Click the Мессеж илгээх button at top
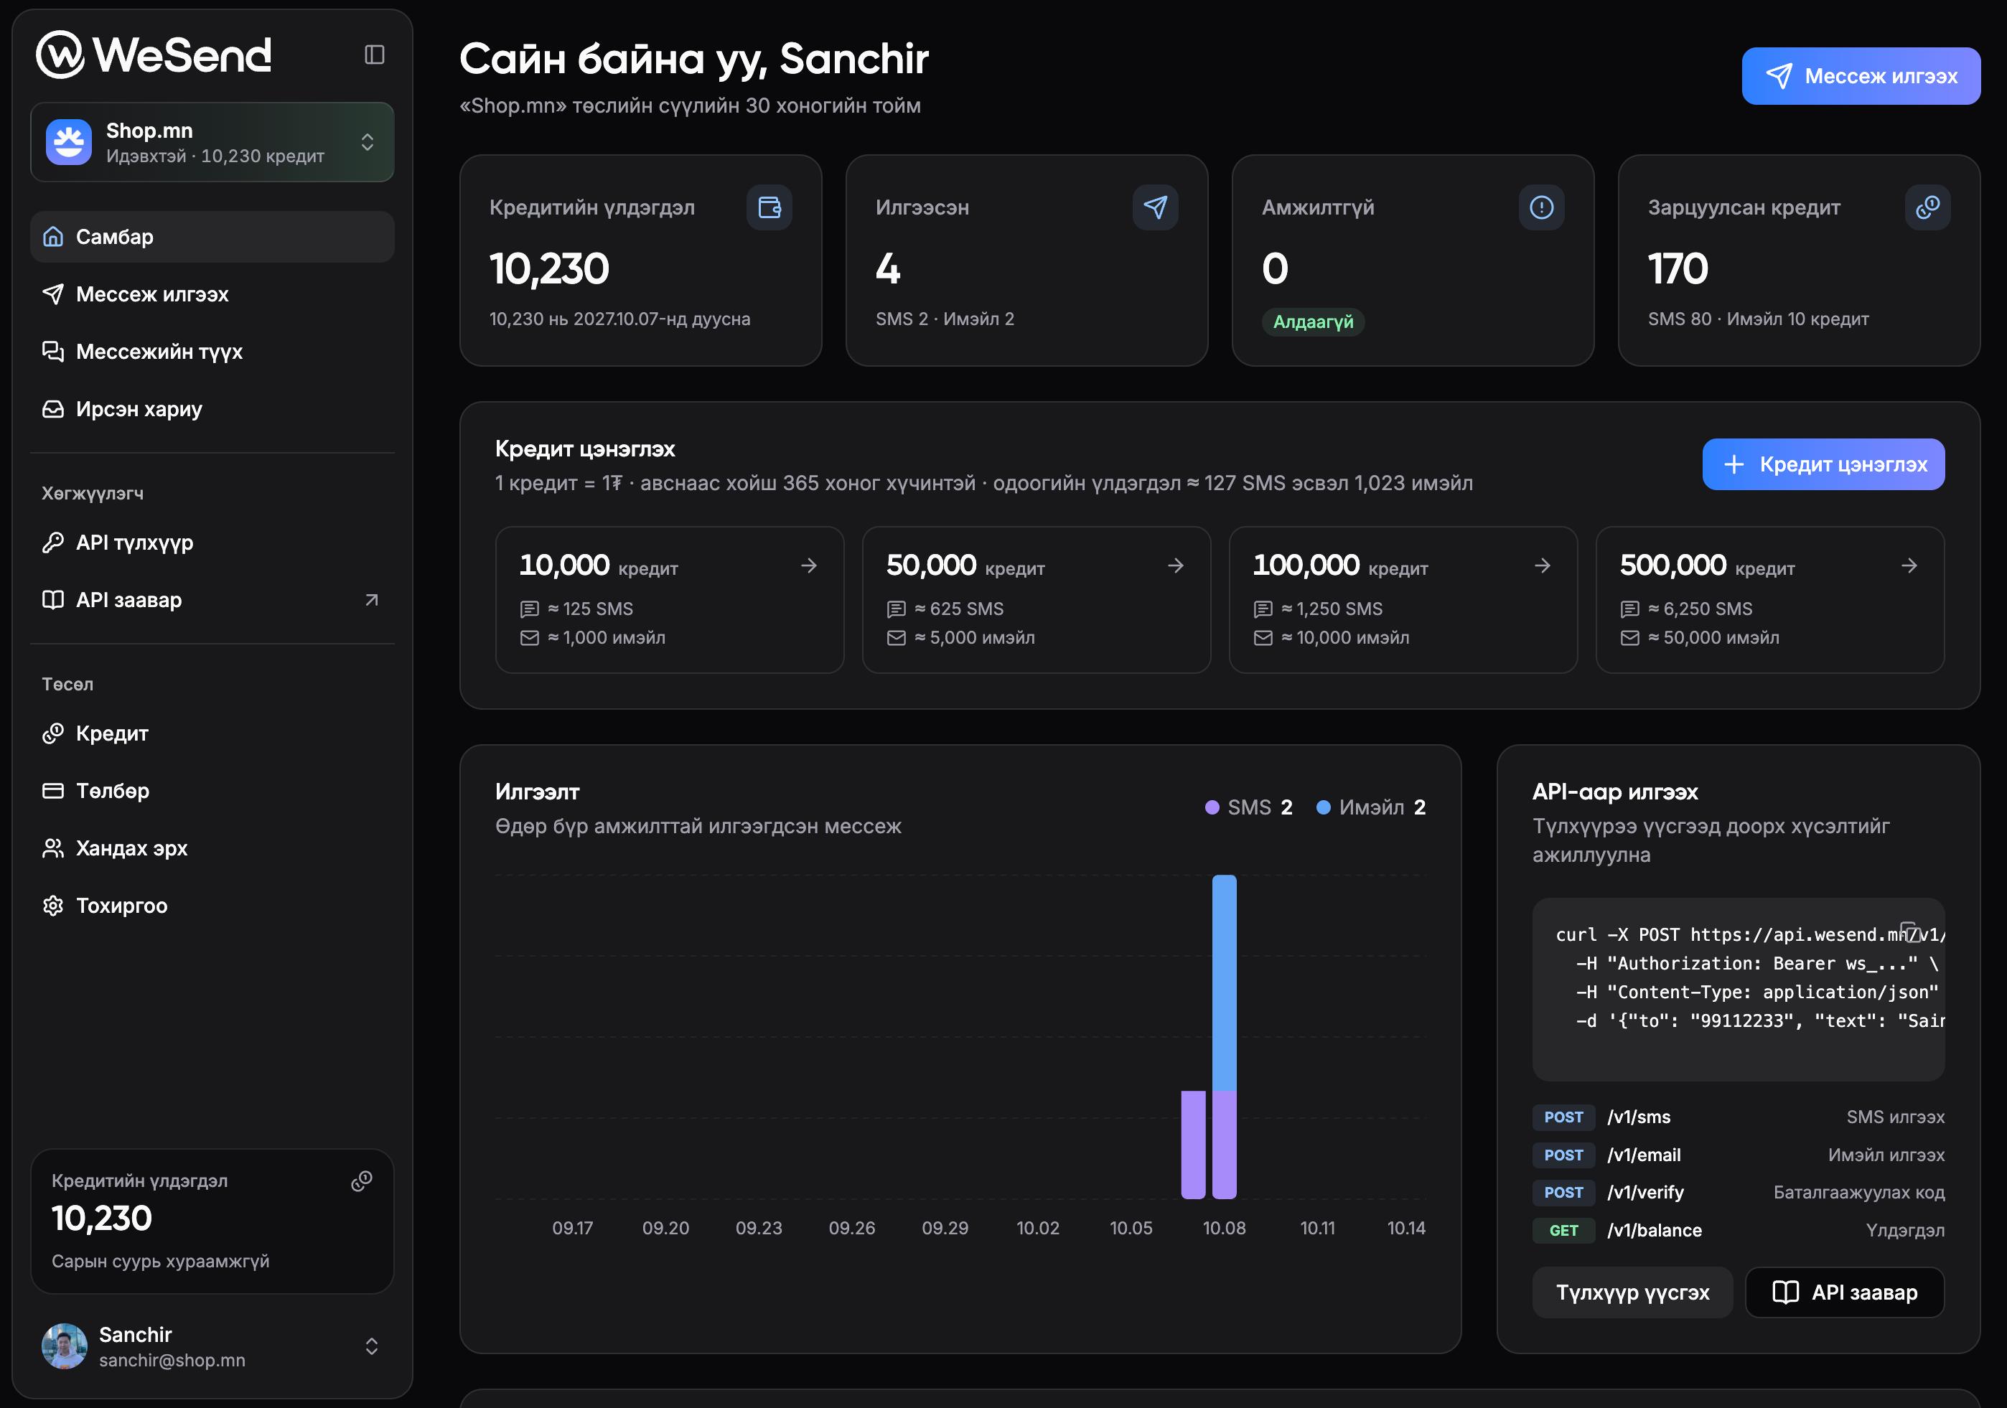 click(x=1861, y=76)
